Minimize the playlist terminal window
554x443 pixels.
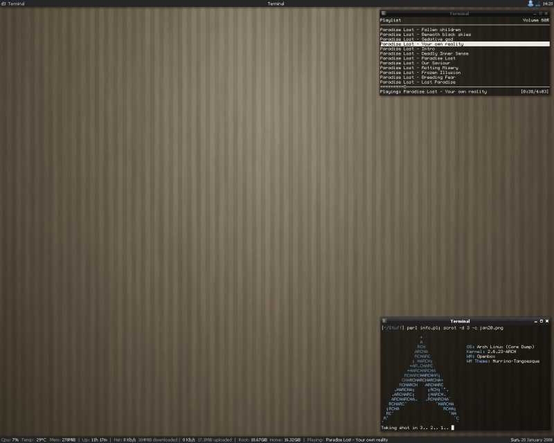pyautogui.click(x=535, y=14)
